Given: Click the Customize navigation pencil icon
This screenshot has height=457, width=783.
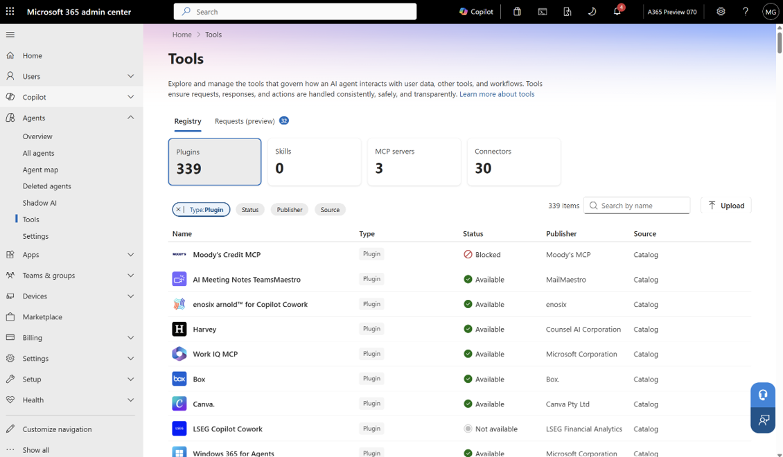Looking at the screenshot, I should [x=10, y=429].
